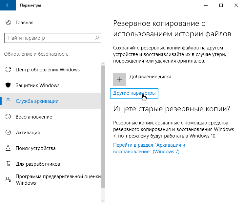Click the Найти параметр search field
The height and width of the screenshot is (203, 244).
coord(49,38)
